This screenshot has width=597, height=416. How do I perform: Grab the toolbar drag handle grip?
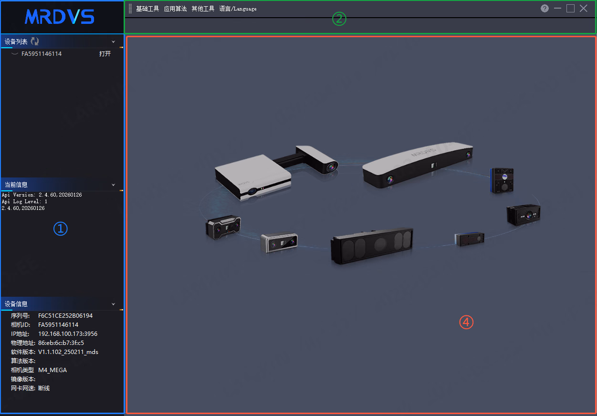[131, 9]
